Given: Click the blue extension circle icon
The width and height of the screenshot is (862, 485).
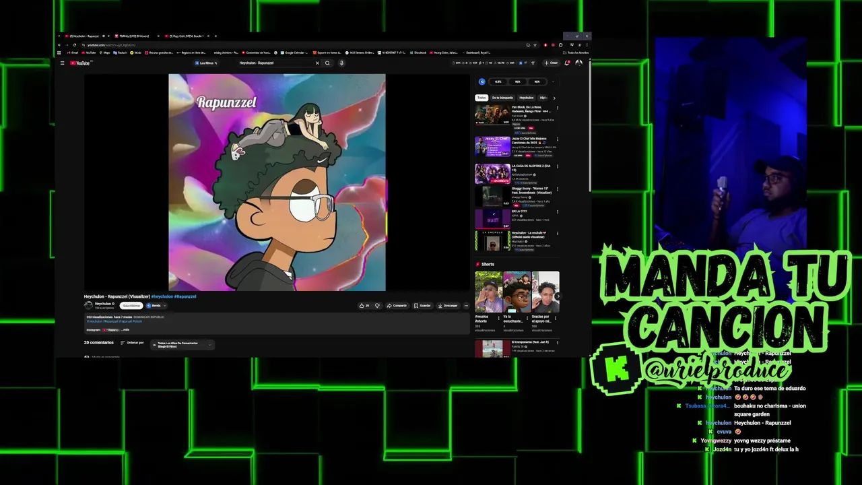Looking at the screenshot, I should click(482, 82).
